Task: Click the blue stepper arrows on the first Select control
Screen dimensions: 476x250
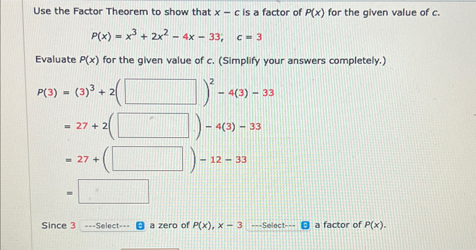Action: click(x=140, y=225)
